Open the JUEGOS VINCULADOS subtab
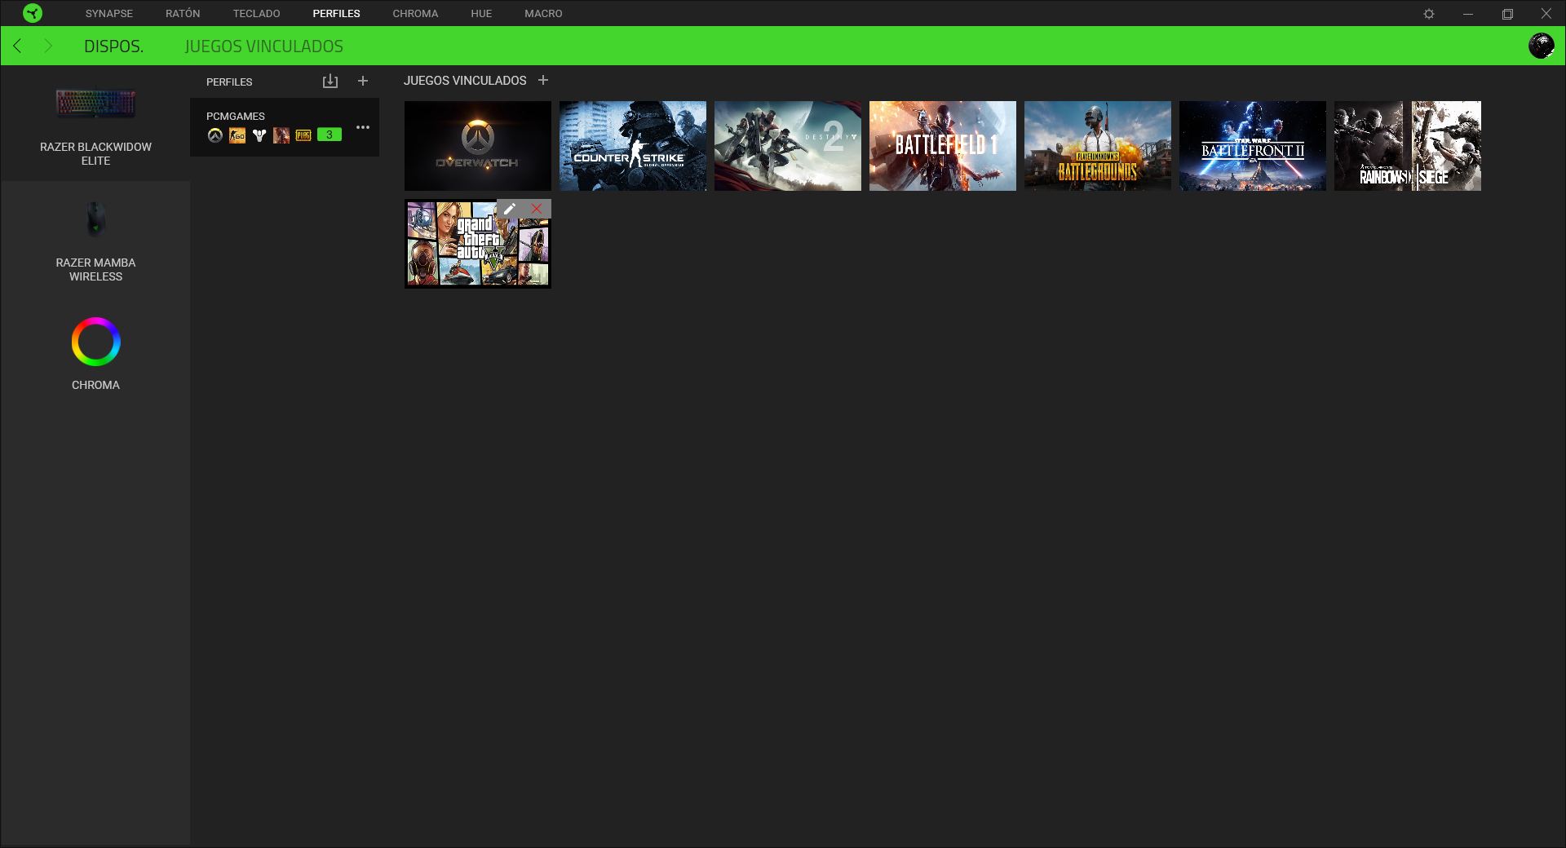The width and height of the screenshot is (1566, 848). [x=263, y=46]
